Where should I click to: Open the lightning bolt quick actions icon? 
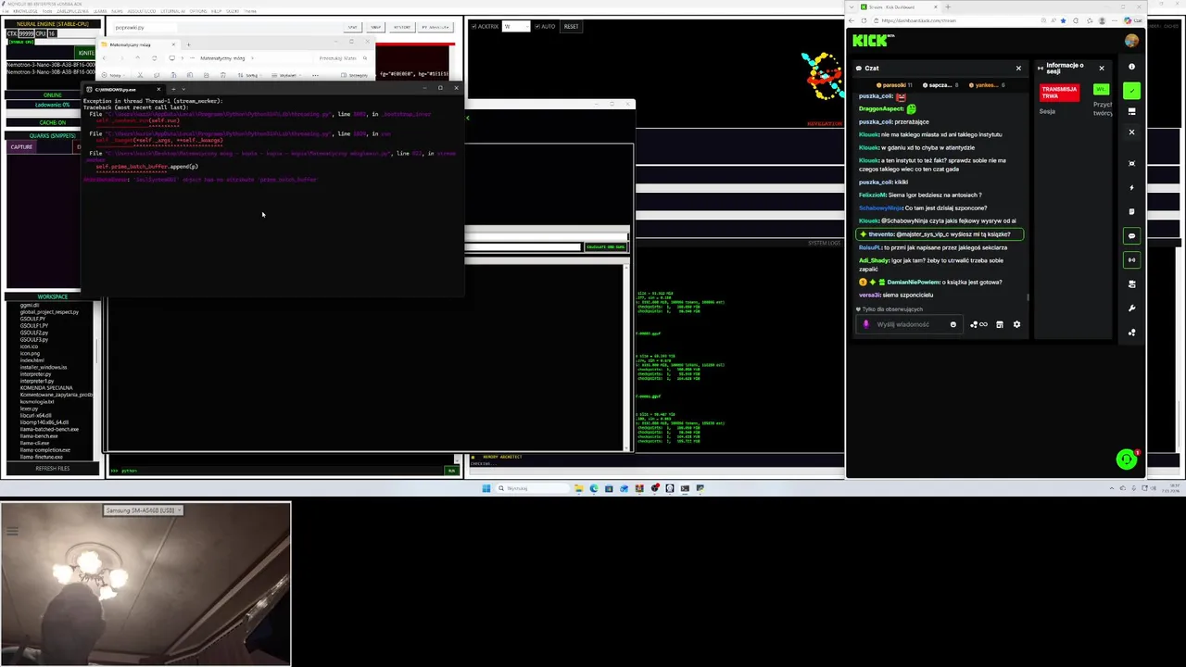coord(1131,187)
